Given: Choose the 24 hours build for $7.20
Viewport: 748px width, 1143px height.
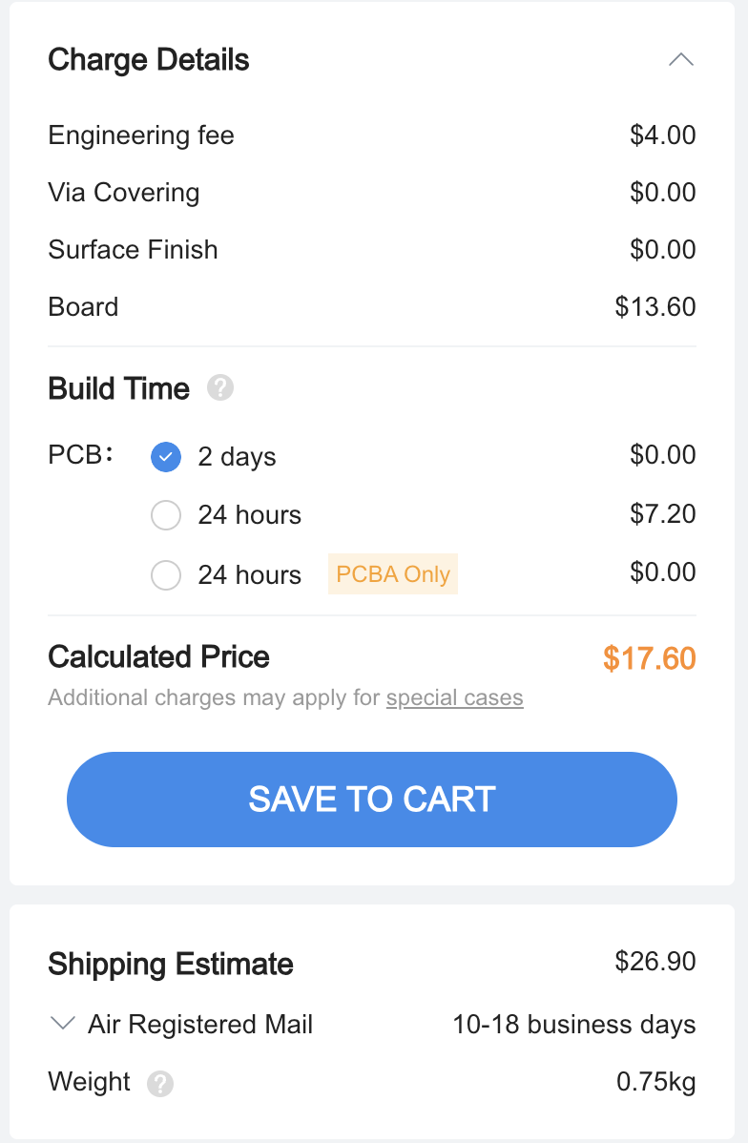Looking at the screenshot, I should click(166, 516).
